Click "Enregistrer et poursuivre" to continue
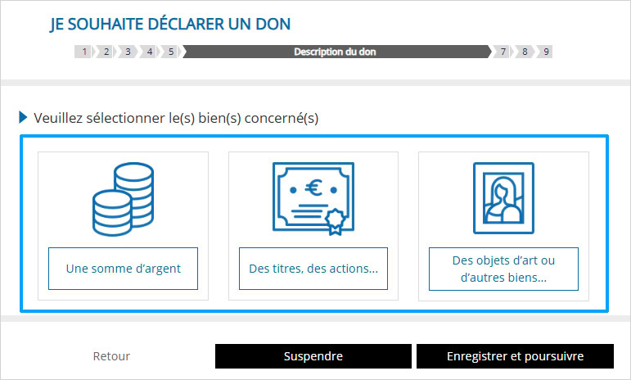This screenshot has width=631, height=380. pos(515,356)
